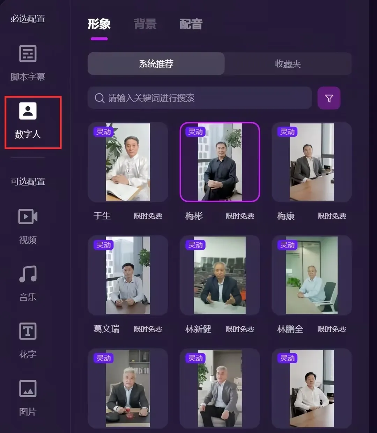Click the 灵动 badge on 梅康 card
Screen dimensions: 377x433
pos(288,132)
